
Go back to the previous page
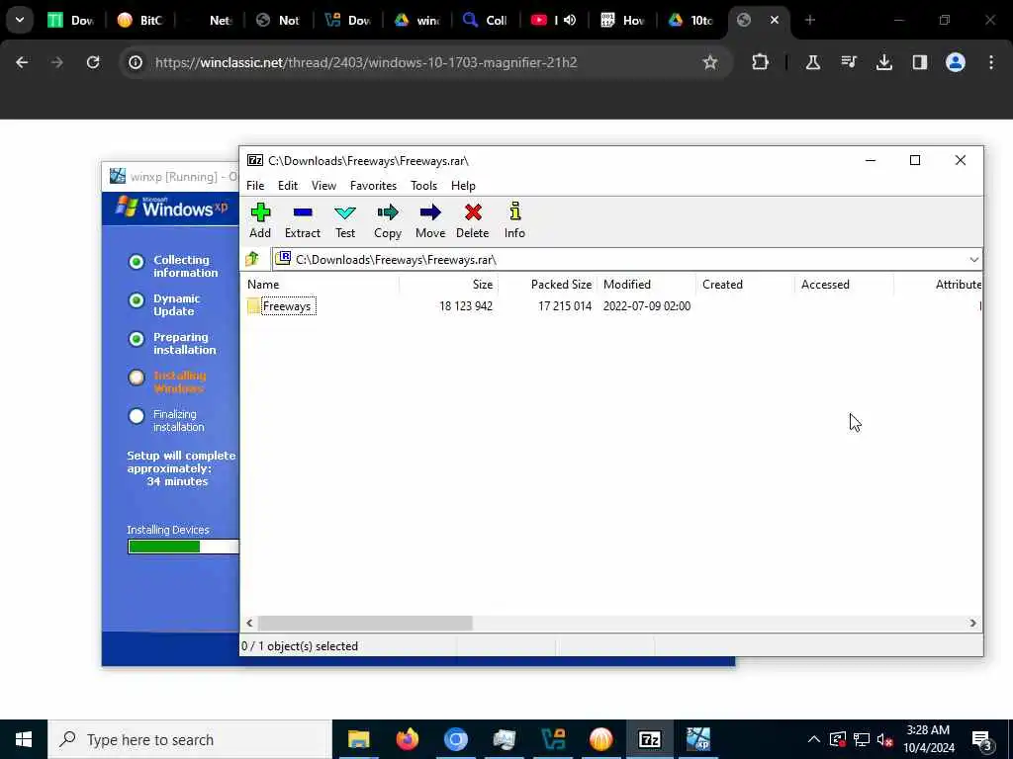click(x=22, y=62)
